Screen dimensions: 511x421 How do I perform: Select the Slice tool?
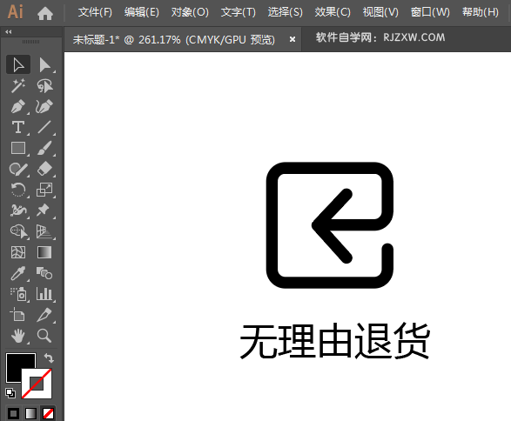click(44, 315)
